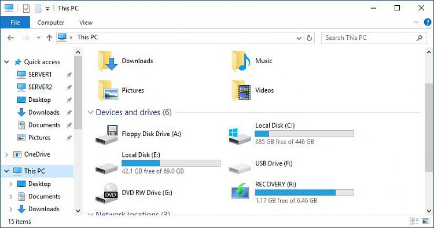Screen dimensions: 434x228
Task: Open the View ribbon tab
Action: [86, 23]
